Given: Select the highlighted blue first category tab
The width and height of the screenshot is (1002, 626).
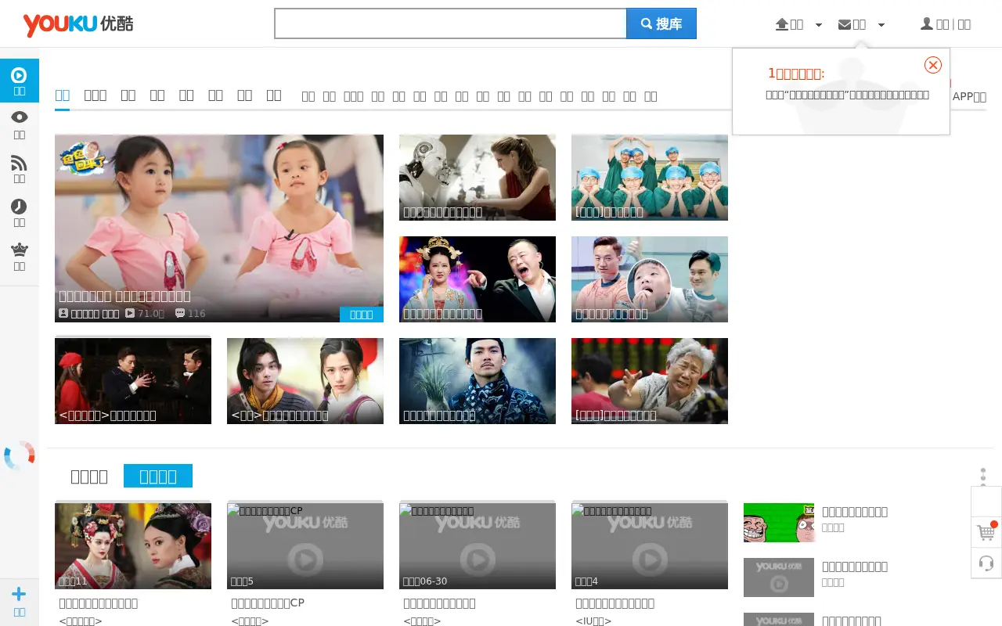Looking at the screenshot, I should [63, 95].
